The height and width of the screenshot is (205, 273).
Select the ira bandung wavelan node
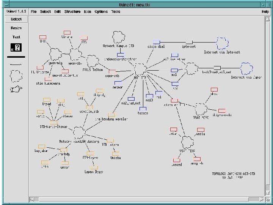111,115
